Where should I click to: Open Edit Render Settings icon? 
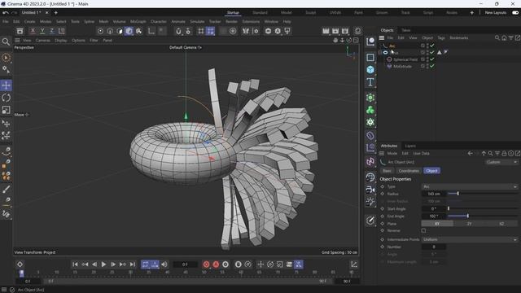pos(345,31)
